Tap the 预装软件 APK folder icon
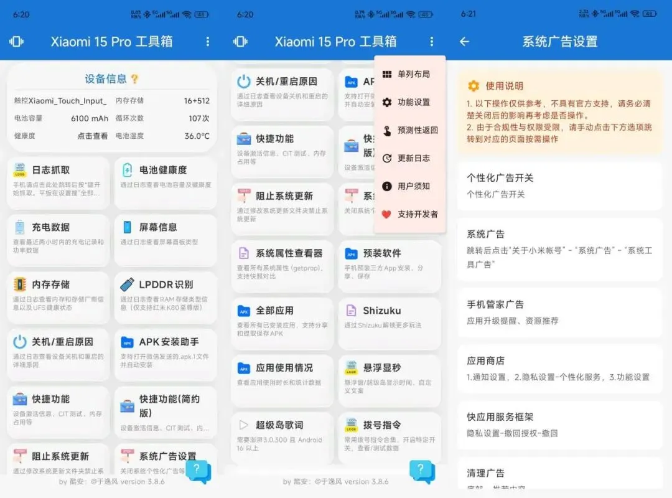 click(351, 253)
